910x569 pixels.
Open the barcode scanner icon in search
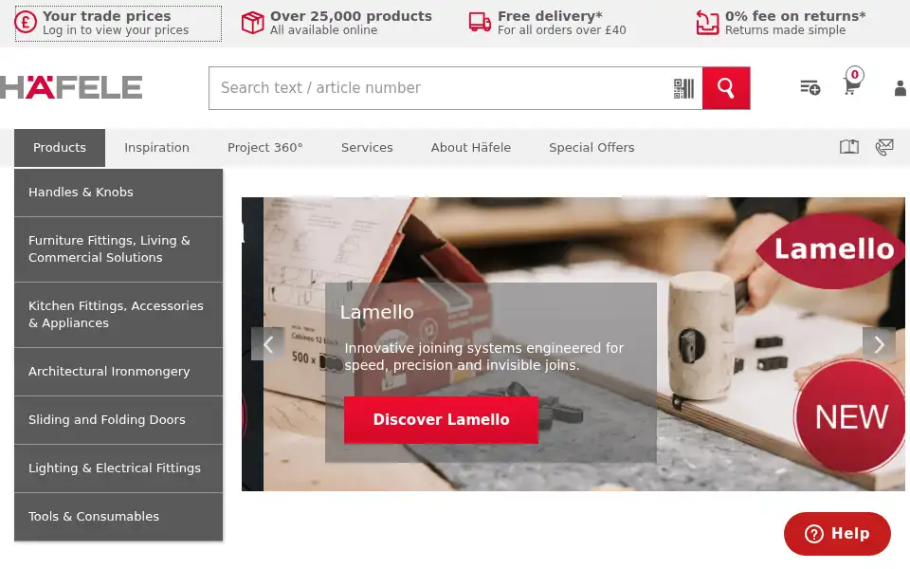coord(683,88)
